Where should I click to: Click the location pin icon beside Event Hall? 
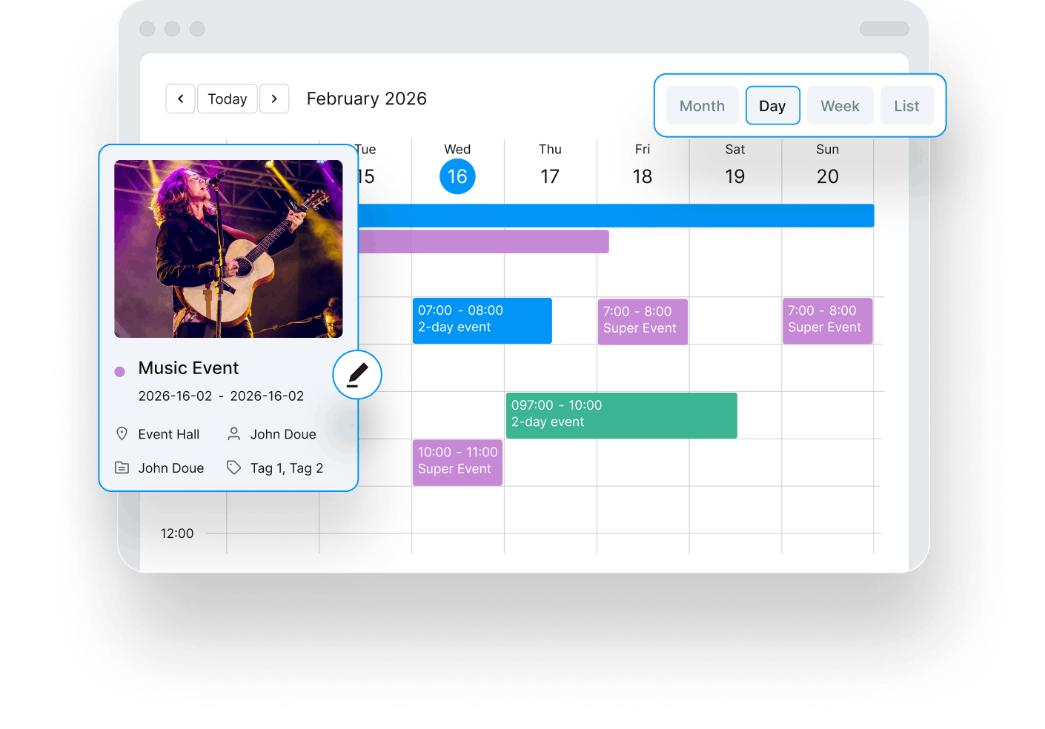click(122, 433)
